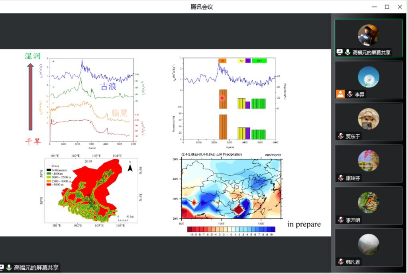This screenshot has height=274, width=408.
Task: Select 韩凡香's misty landscape avatar
Action: pos(368,244)
